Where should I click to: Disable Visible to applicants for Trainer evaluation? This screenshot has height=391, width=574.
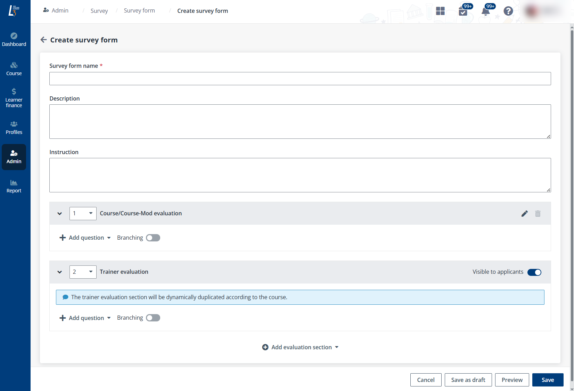click(534, 272)
